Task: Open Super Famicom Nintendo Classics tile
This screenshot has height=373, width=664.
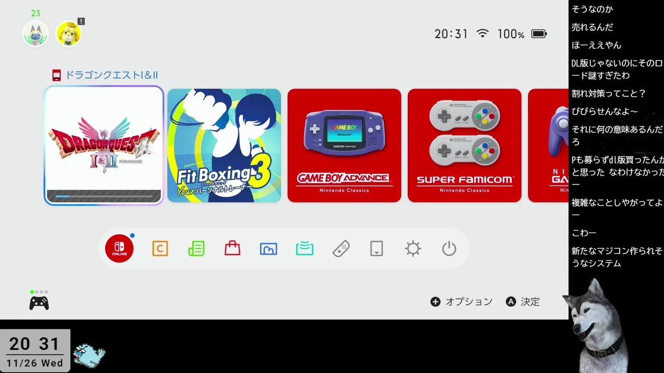Action: tap(464, 146)
